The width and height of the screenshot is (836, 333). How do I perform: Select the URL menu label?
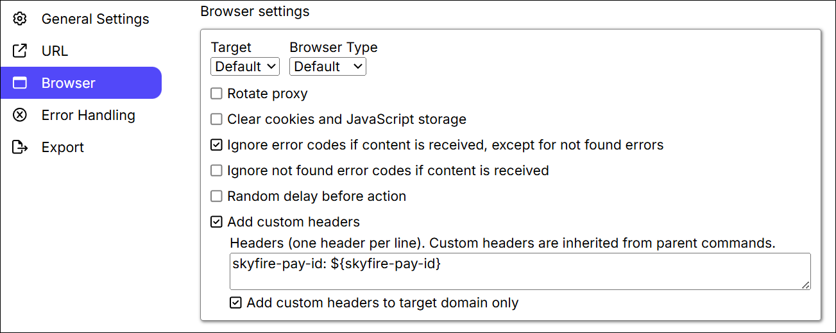click(x=55, y=51)
